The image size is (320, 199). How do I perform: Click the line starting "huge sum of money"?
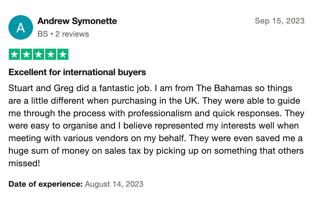(x=156, y=151)
